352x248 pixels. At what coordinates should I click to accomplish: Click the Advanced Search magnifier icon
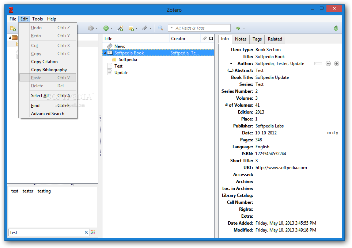(x=160, y=28)
